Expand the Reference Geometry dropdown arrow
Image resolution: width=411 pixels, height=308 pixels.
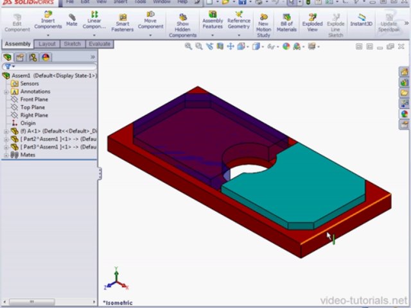pos(239,35)
